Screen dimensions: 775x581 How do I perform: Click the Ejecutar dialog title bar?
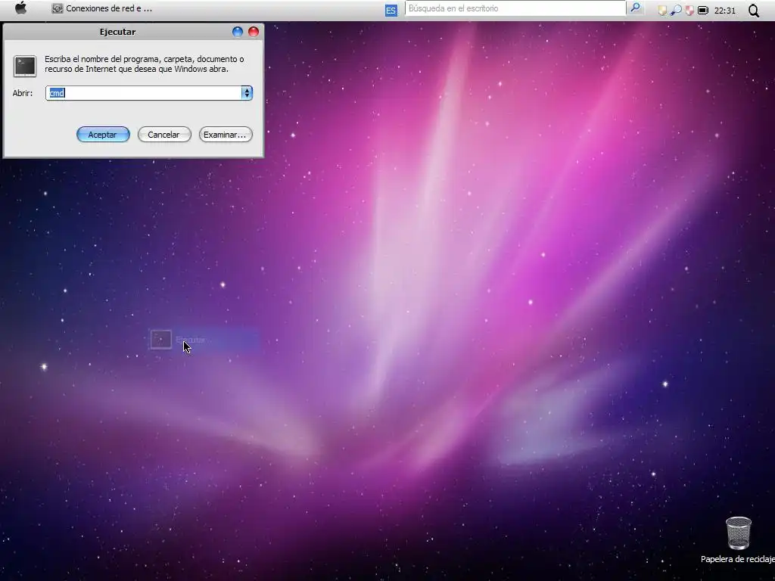point(117,32)
